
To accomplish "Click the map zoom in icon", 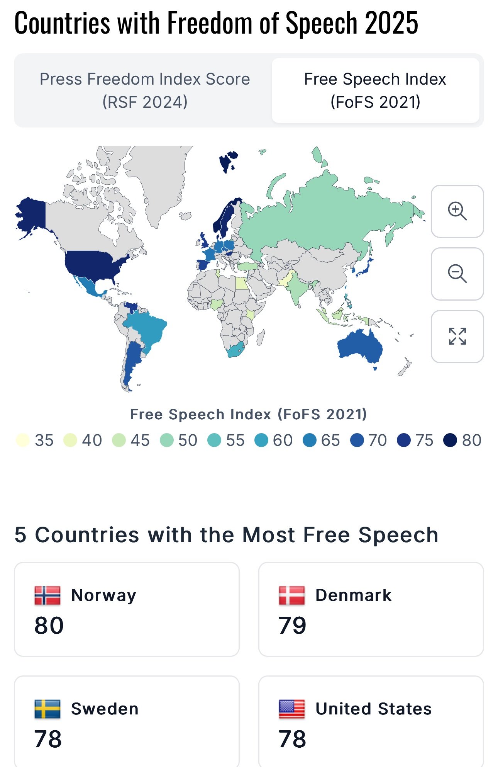I will [457, 211].
